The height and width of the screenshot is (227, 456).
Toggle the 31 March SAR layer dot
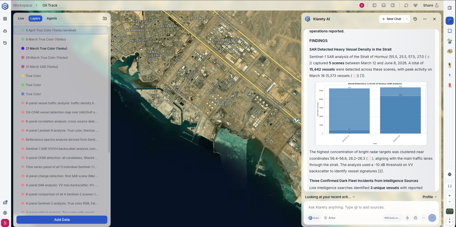(23, 67)
